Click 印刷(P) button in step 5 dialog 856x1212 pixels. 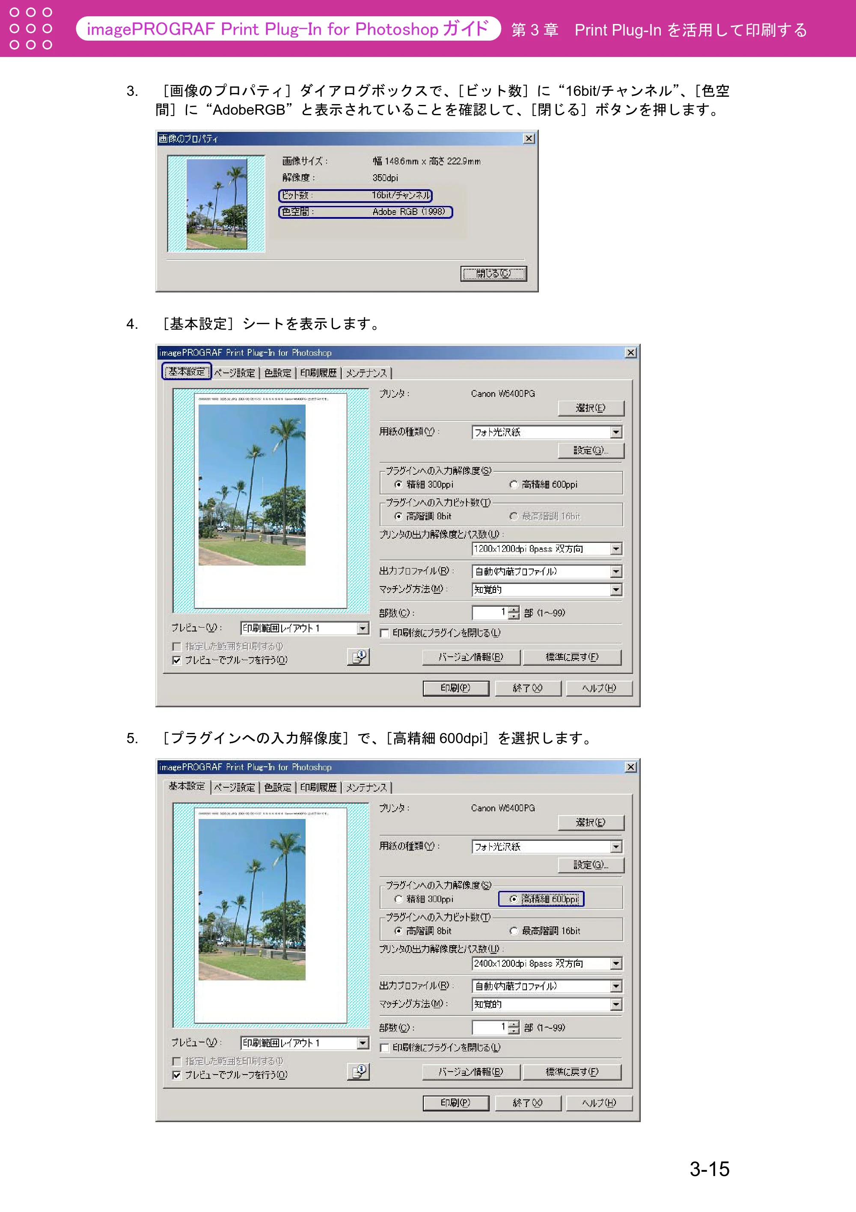point(456,1103)
